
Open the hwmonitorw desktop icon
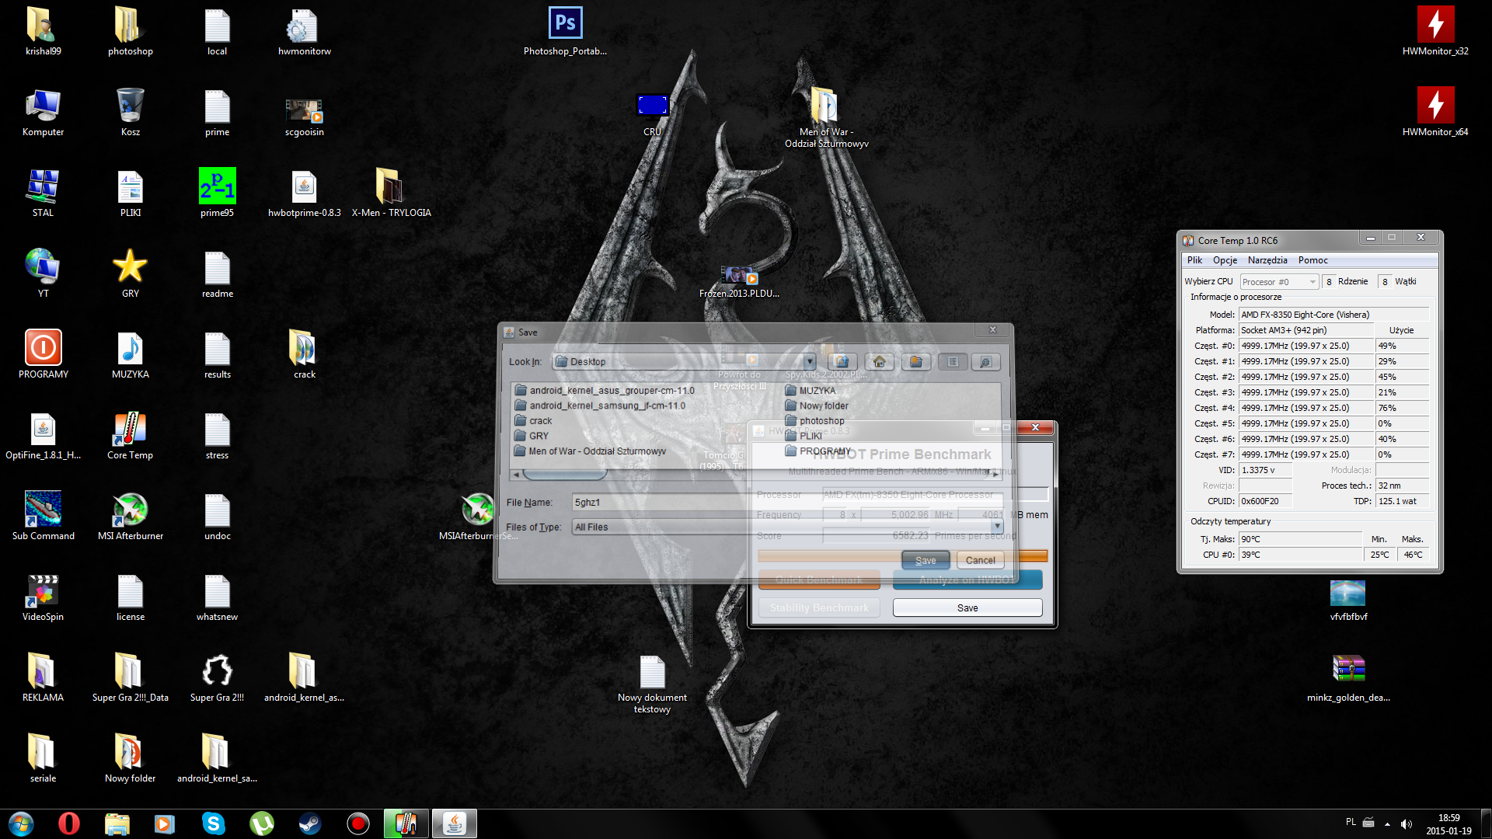(304, 32)
